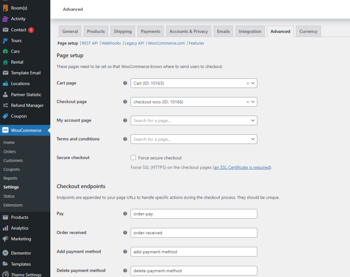
Task: Open the Terms and conditions page dropdown
Action: (x=194, y=139)
